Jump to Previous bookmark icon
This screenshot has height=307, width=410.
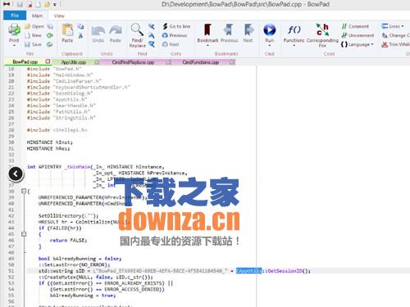click(x=229, y=29)
